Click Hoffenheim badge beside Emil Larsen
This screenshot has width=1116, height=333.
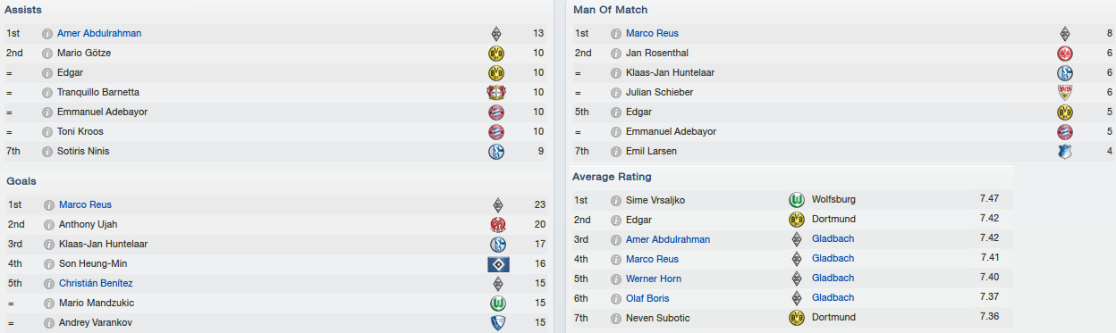pos(1064,152)
